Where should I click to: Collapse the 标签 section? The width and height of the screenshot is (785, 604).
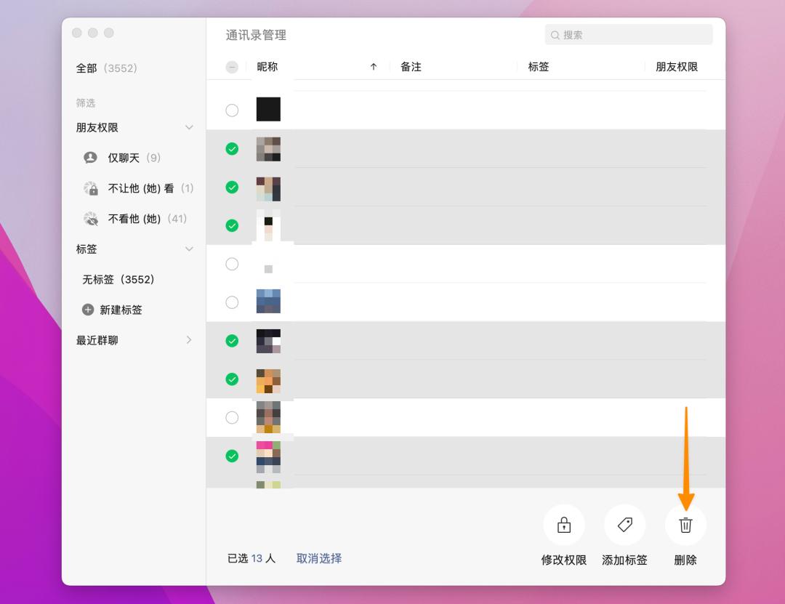pyautogui.click(x=188, y=249)
